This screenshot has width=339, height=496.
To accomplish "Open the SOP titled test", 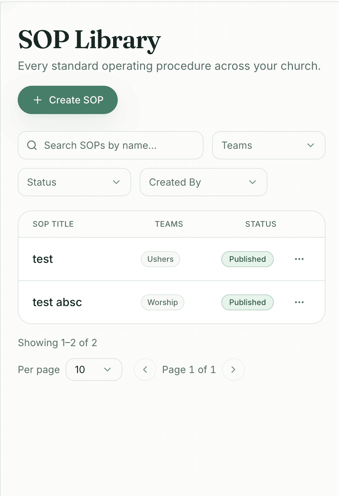I will 43,259.
